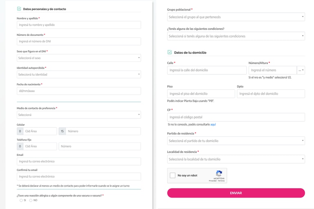
Task: Click the Fecha de nacimiento date field
Action: [x=78, y=91]
